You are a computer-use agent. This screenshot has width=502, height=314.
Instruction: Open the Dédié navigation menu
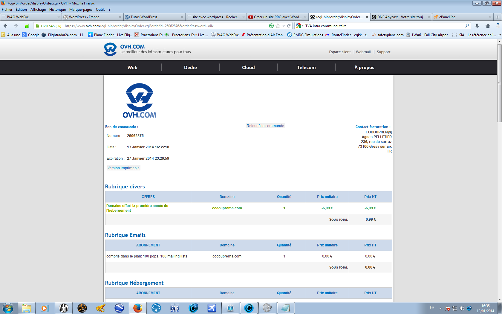pos(190,68)
